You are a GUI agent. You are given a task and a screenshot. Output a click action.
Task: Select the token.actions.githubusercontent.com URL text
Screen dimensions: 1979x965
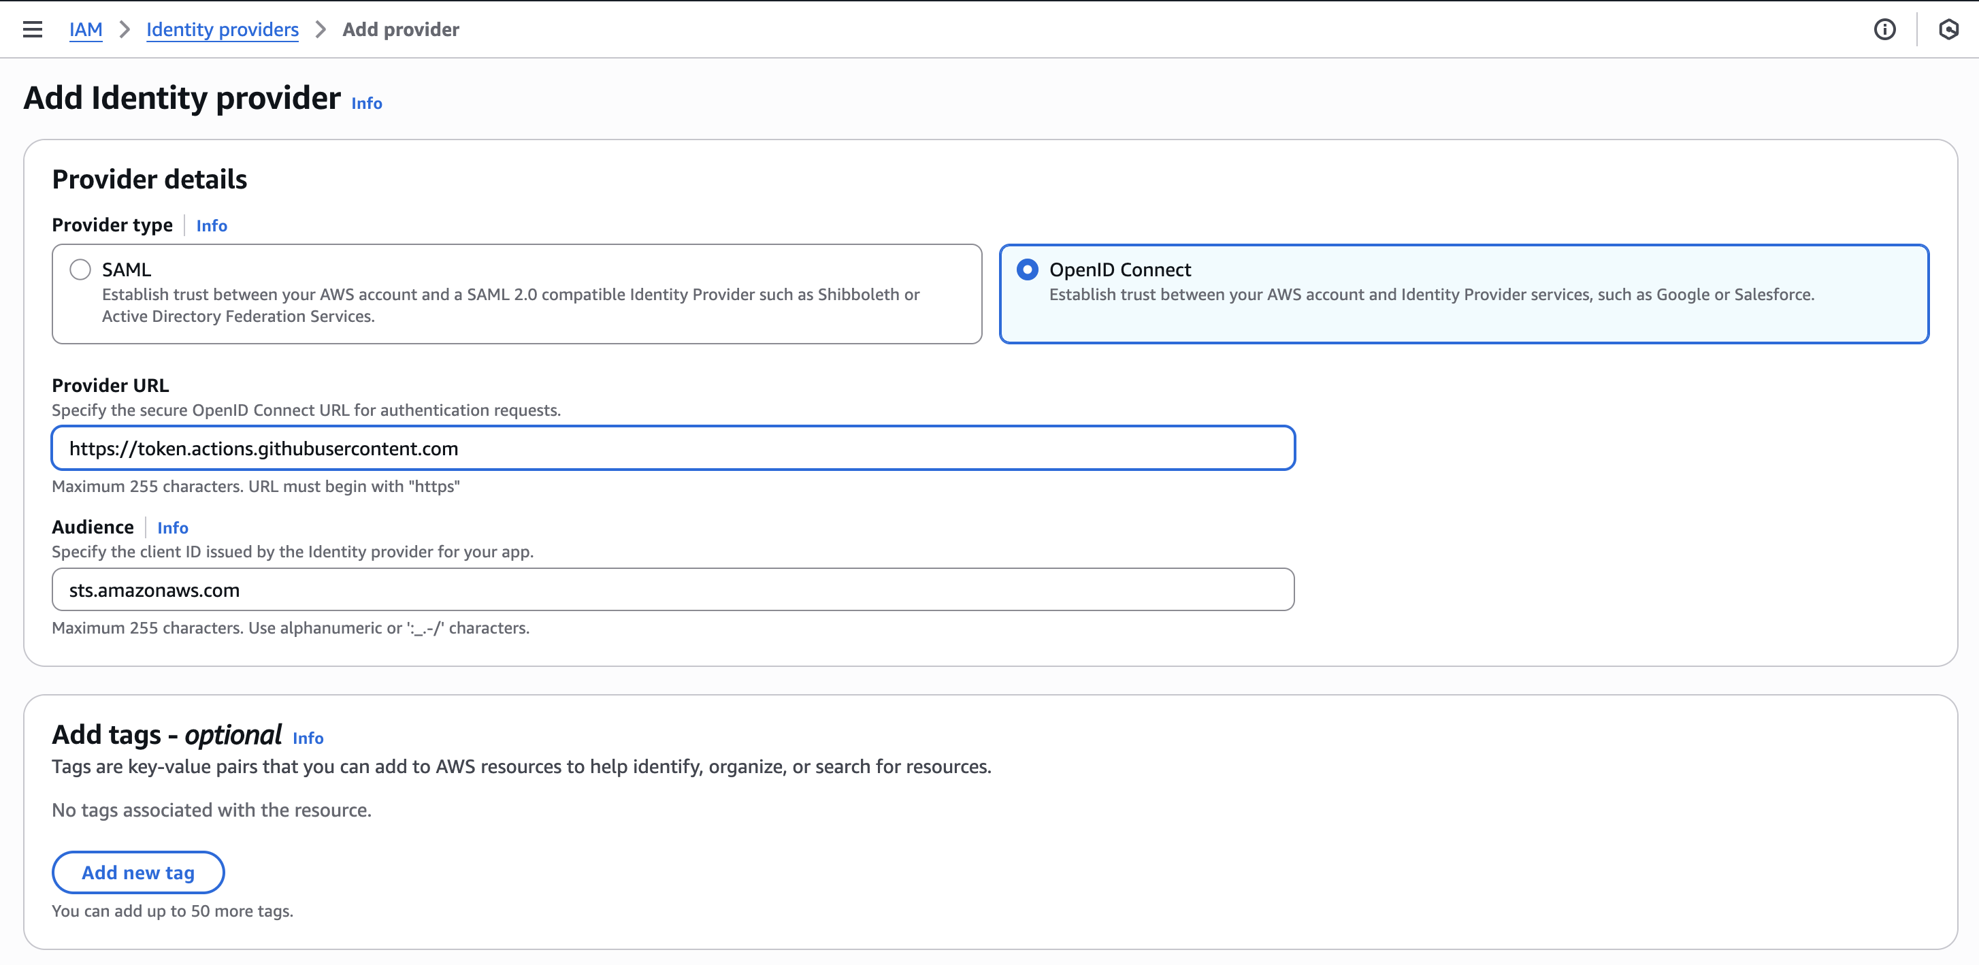click(x=263, y=448)
